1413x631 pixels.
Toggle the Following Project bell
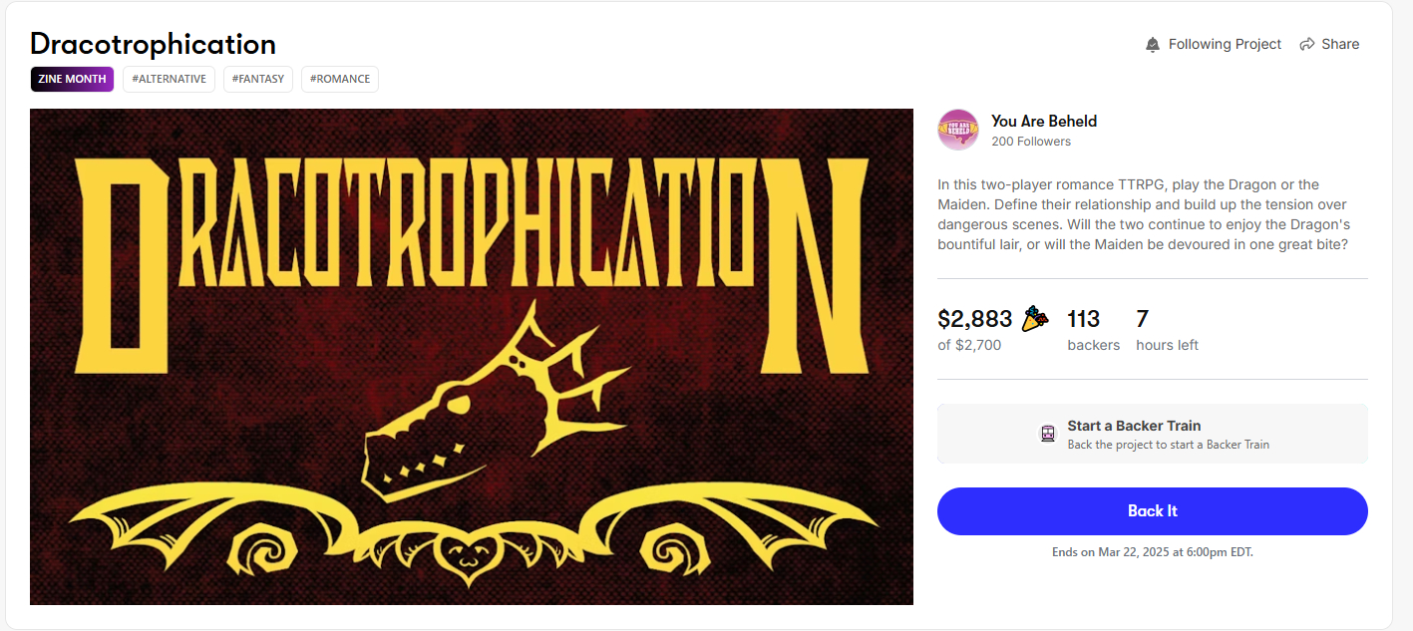1153,45
